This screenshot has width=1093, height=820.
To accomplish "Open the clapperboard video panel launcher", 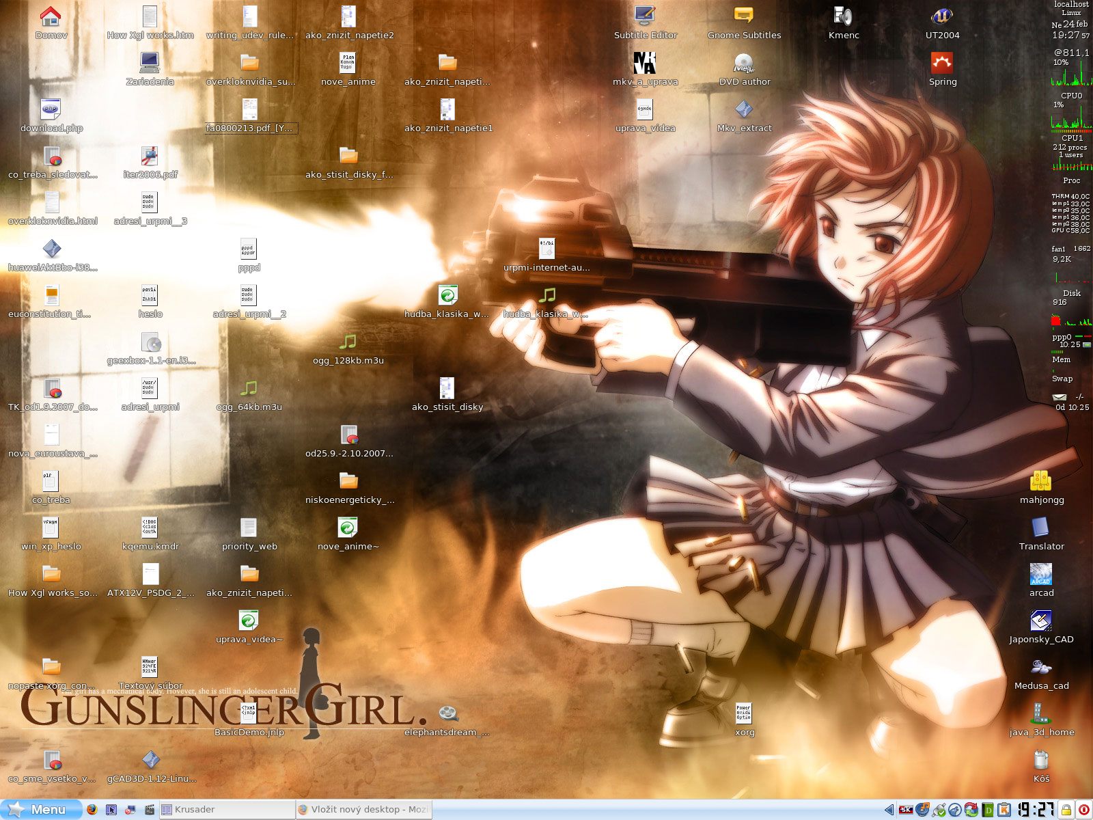I will [150, 810].
